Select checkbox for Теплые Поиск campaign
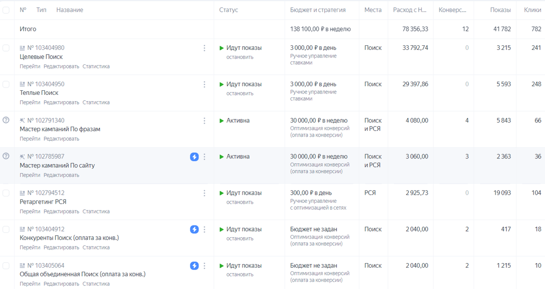 point(6,84)
